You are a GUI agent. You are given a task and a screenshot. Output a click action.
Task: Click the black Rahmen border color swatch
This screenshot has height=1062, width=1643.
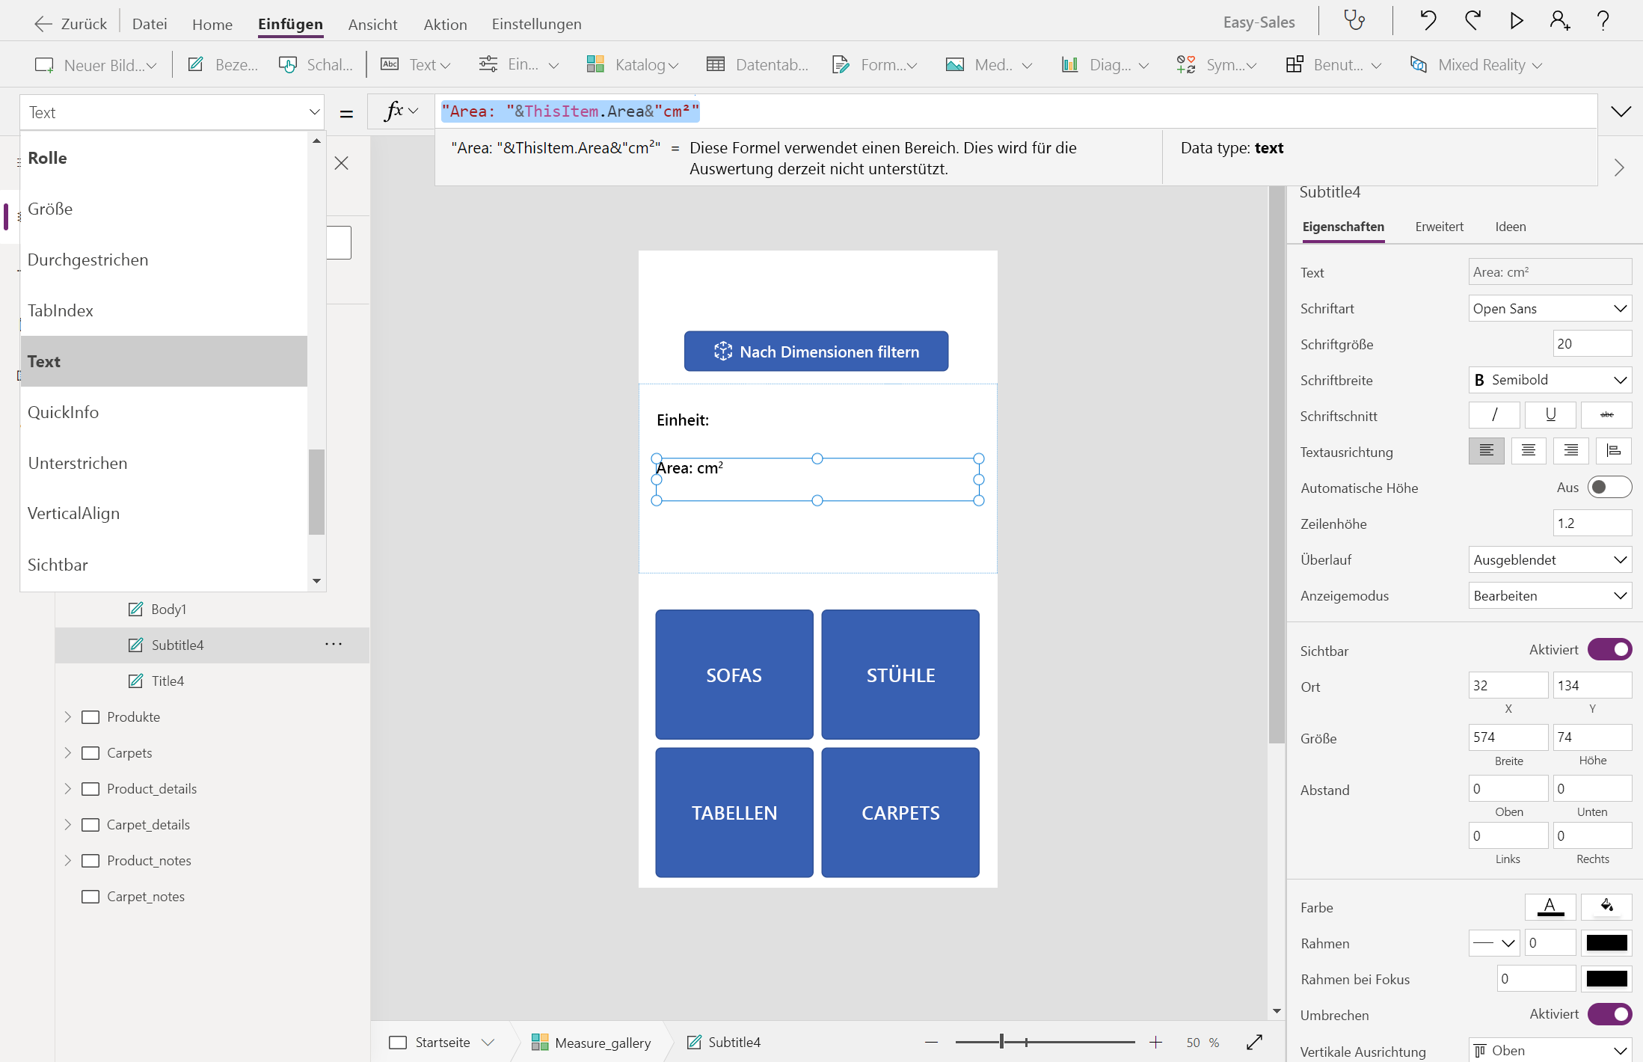tap(1606, 942)
